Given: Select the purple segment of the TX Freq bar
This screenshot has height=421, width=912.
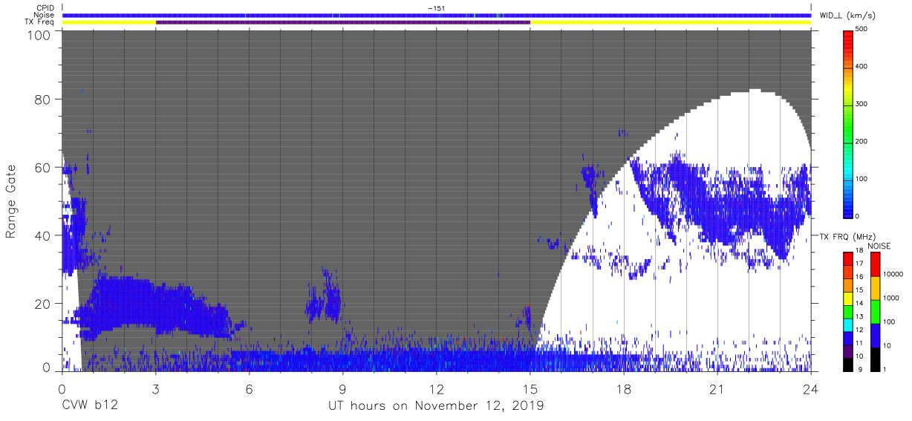Looking at the screenshot, I should coord(343,22).
